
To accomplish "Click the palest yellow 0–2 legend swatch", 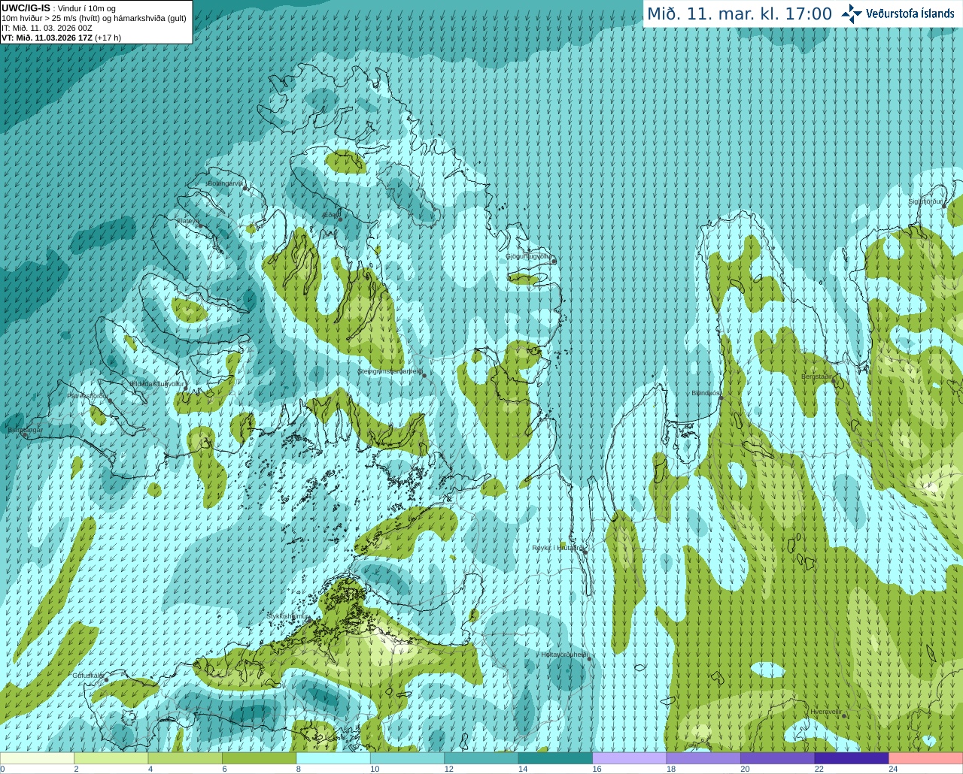I will click(x=37, y=758).
